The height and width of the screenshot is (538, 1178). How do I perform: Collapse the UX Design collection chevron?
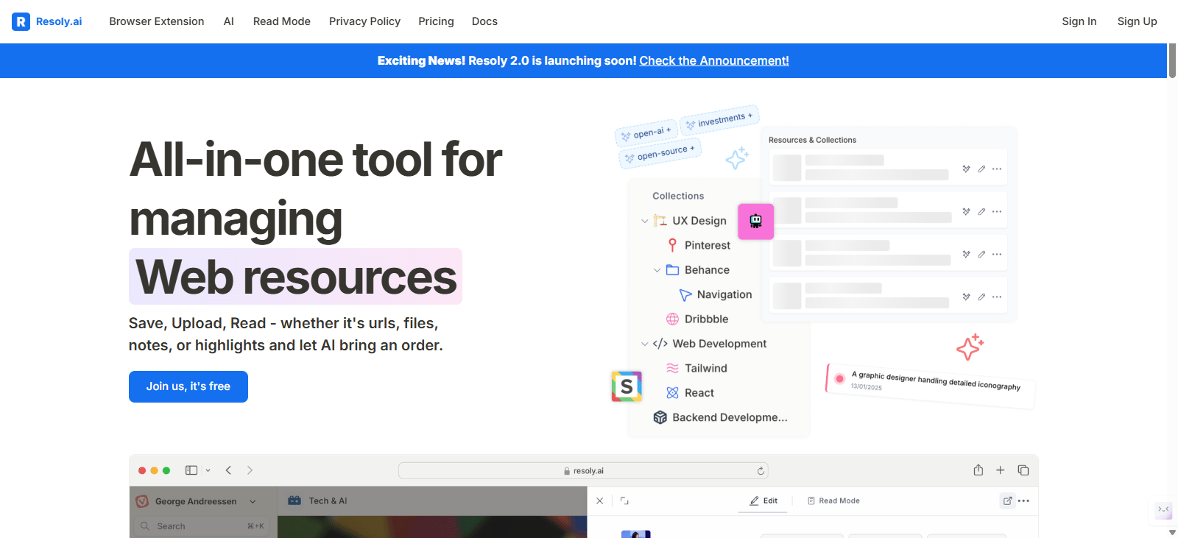click(x=645, y=221)
